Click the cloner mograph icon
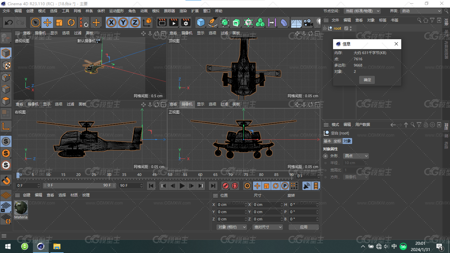 pyautogui.click(x=260, y=22)
